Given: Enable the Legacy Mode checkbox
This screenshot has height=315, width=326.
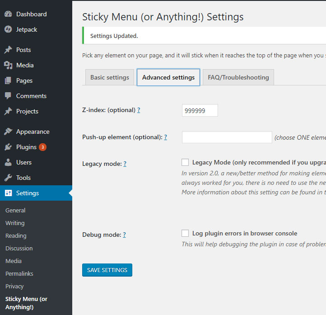Looking at the screenshot, I should coord(185,162).
